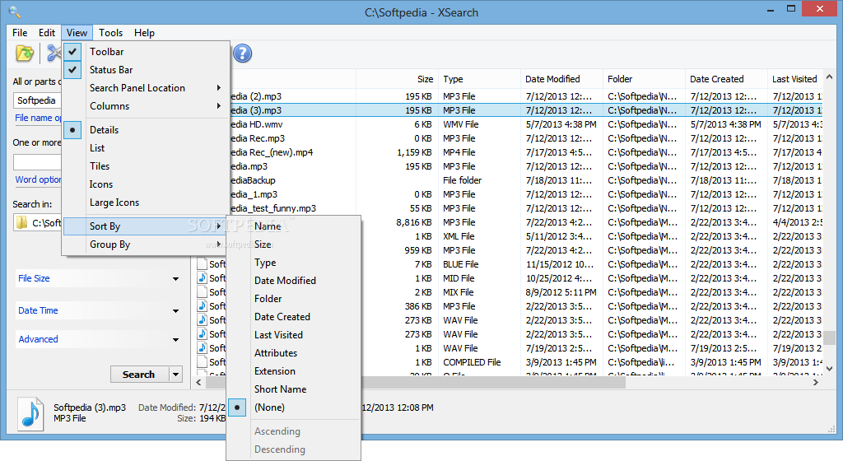
Task: Open the Group By submenu
Action: click(144, 244)
